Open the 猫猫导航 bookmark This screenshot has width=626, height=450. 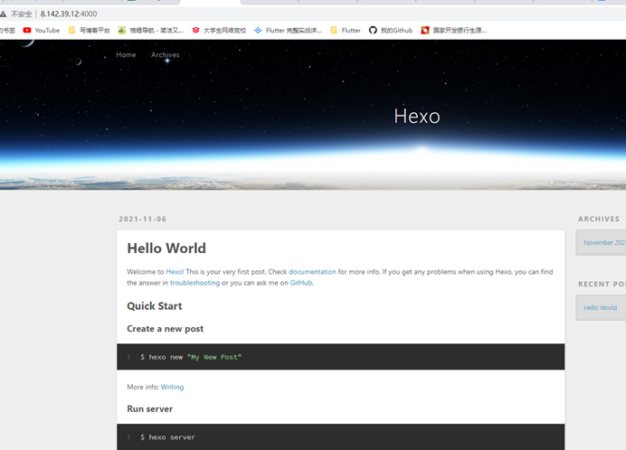(150, 31)
